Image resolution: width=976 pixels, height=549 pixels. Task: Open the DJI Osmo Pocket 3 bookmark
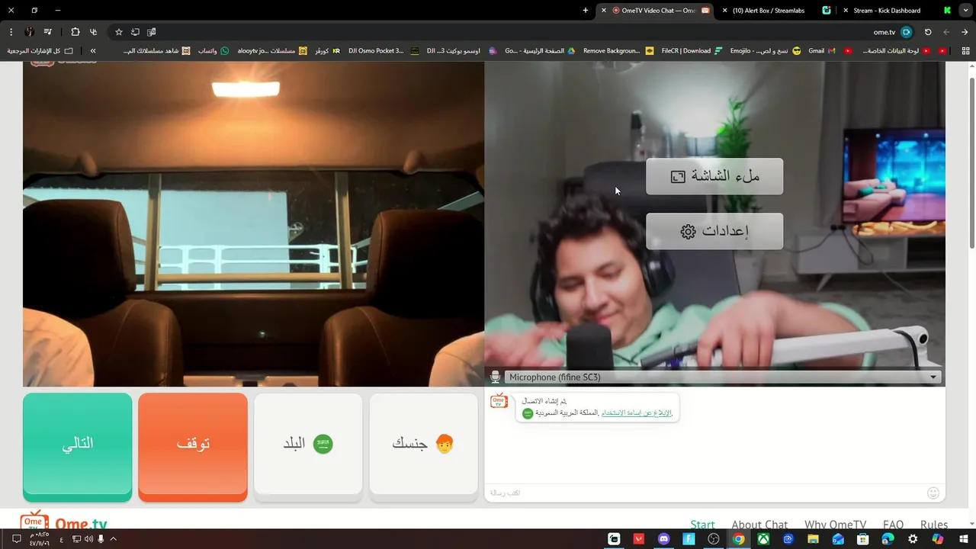(x=384, y=51)
